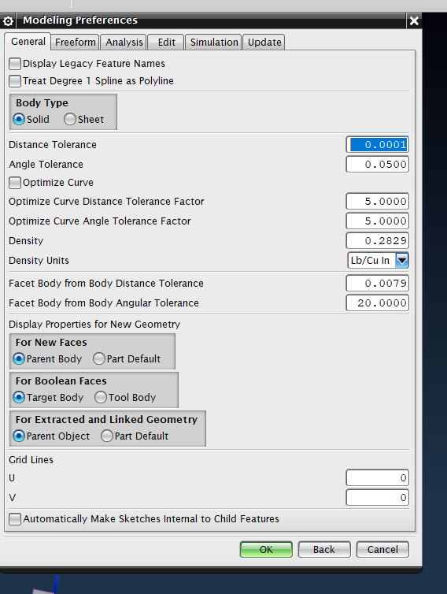Click the Distance Tolerance label
Screen dimensions: 447x594
tap(53, 145)
